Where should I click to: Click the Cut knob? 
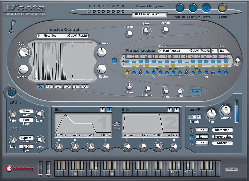(24, 52)
